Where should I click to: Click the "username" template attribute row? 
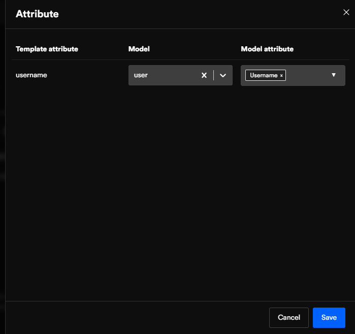31,75
